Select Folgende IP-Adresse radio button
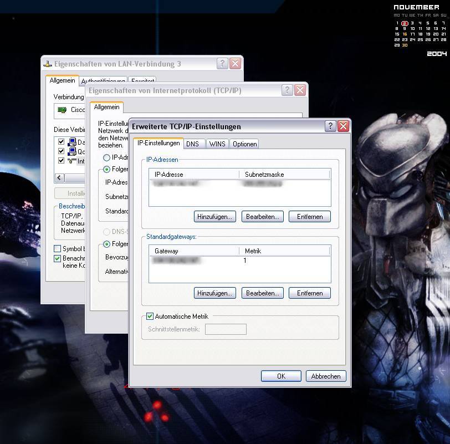 click(106, 169)
